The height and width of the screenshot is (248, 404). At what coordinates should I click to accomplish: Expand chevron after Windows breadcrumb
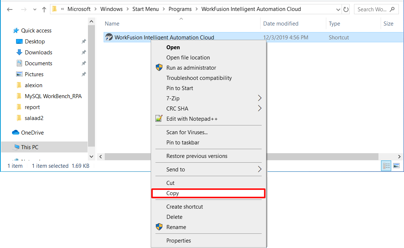pyautogui.click(x=127, y=9)
